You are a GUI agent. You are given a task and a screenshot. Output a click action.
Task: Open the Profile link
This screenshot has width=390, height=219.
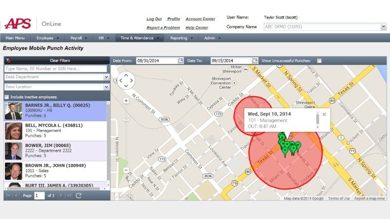point(174,19)
